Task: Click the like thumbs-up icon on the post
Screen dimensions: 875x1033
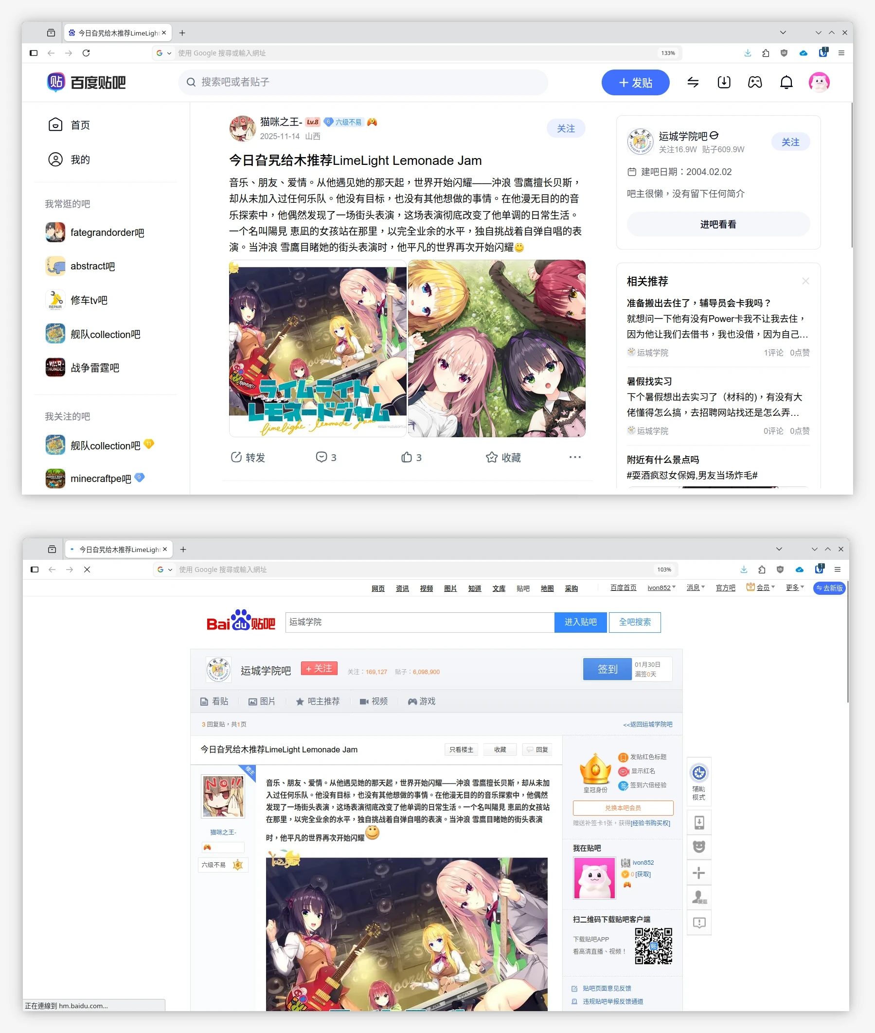Action: (406, 457)
